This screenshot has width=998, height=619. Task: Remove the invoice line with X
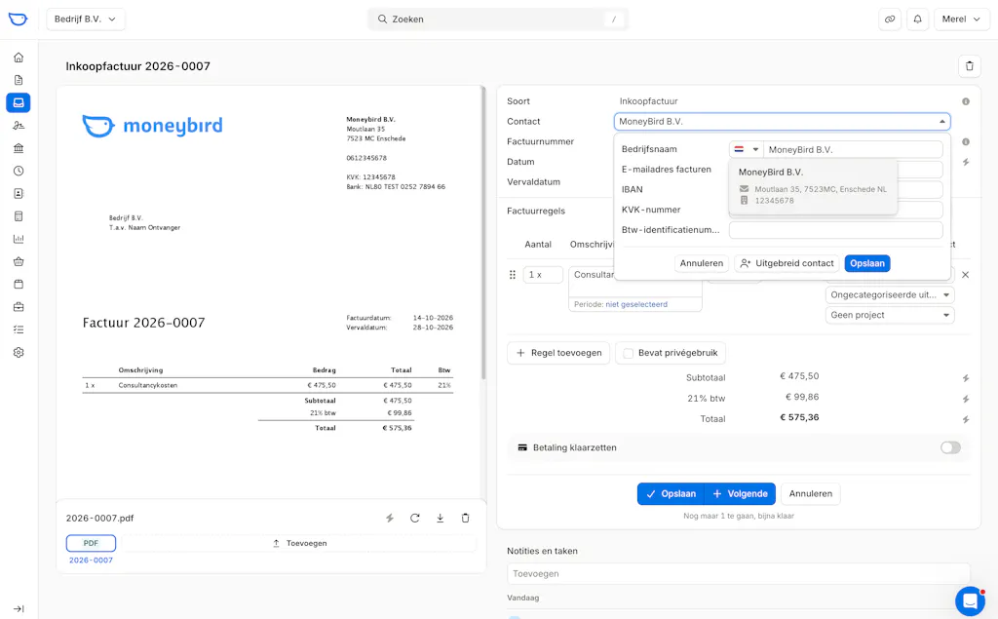point(966,275)
